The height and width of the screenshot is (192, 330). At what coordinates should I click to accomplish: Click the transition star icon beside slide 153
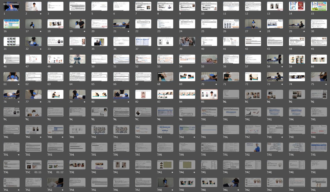(x=62, y=190)
